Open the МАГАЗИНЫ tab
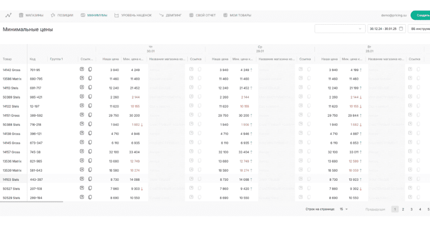430x225 pixels. (31, 15)
